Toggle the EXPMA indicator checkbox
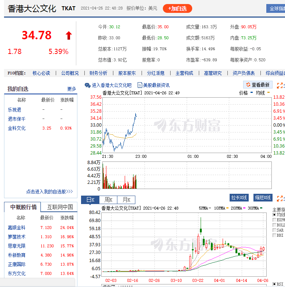 click(274, 220)
